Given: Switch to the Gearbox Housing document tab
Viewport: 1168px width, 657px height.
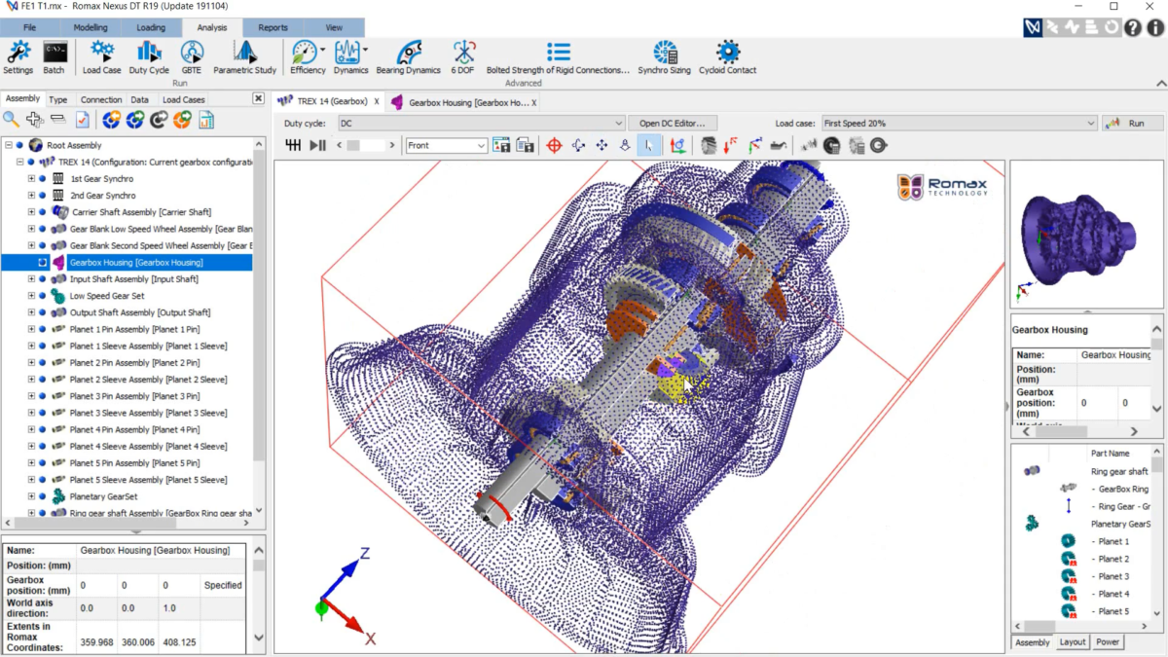Looking at the screenshot, I should pos(463,101).
